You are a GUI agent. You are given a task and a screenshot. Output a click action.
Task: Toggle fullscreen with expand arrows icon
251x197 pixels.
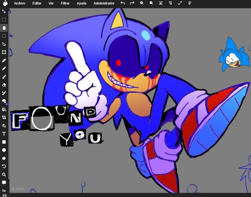[x=180, y=3]
